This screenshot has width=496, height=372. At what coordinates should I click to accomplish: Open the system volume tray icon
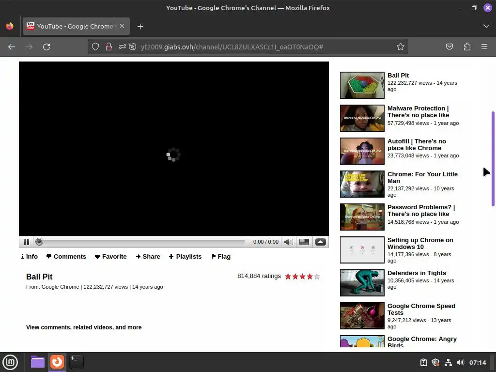pos(460,362)
